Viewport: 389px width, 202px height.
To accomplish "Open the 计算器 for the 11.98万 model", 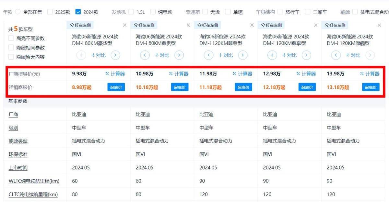I will pos(242,74).
